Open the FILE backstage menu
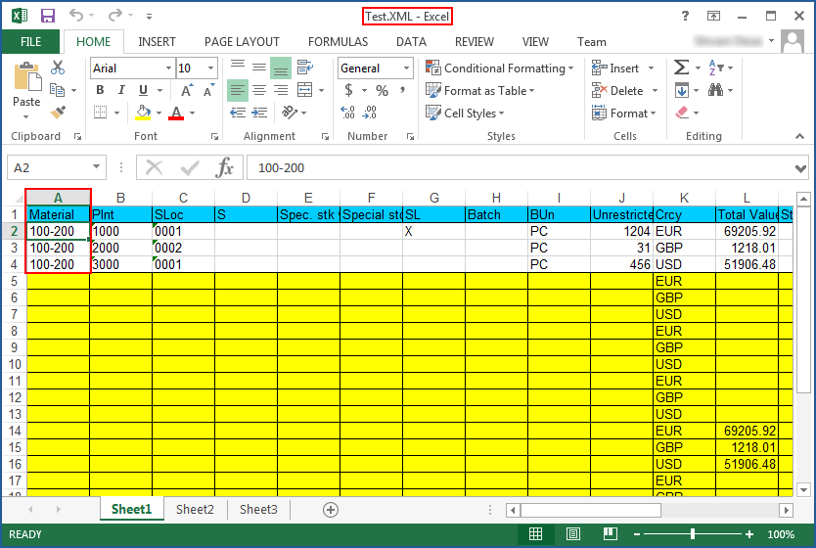Screen dimensions: 816x548 [x=30, y=42]
